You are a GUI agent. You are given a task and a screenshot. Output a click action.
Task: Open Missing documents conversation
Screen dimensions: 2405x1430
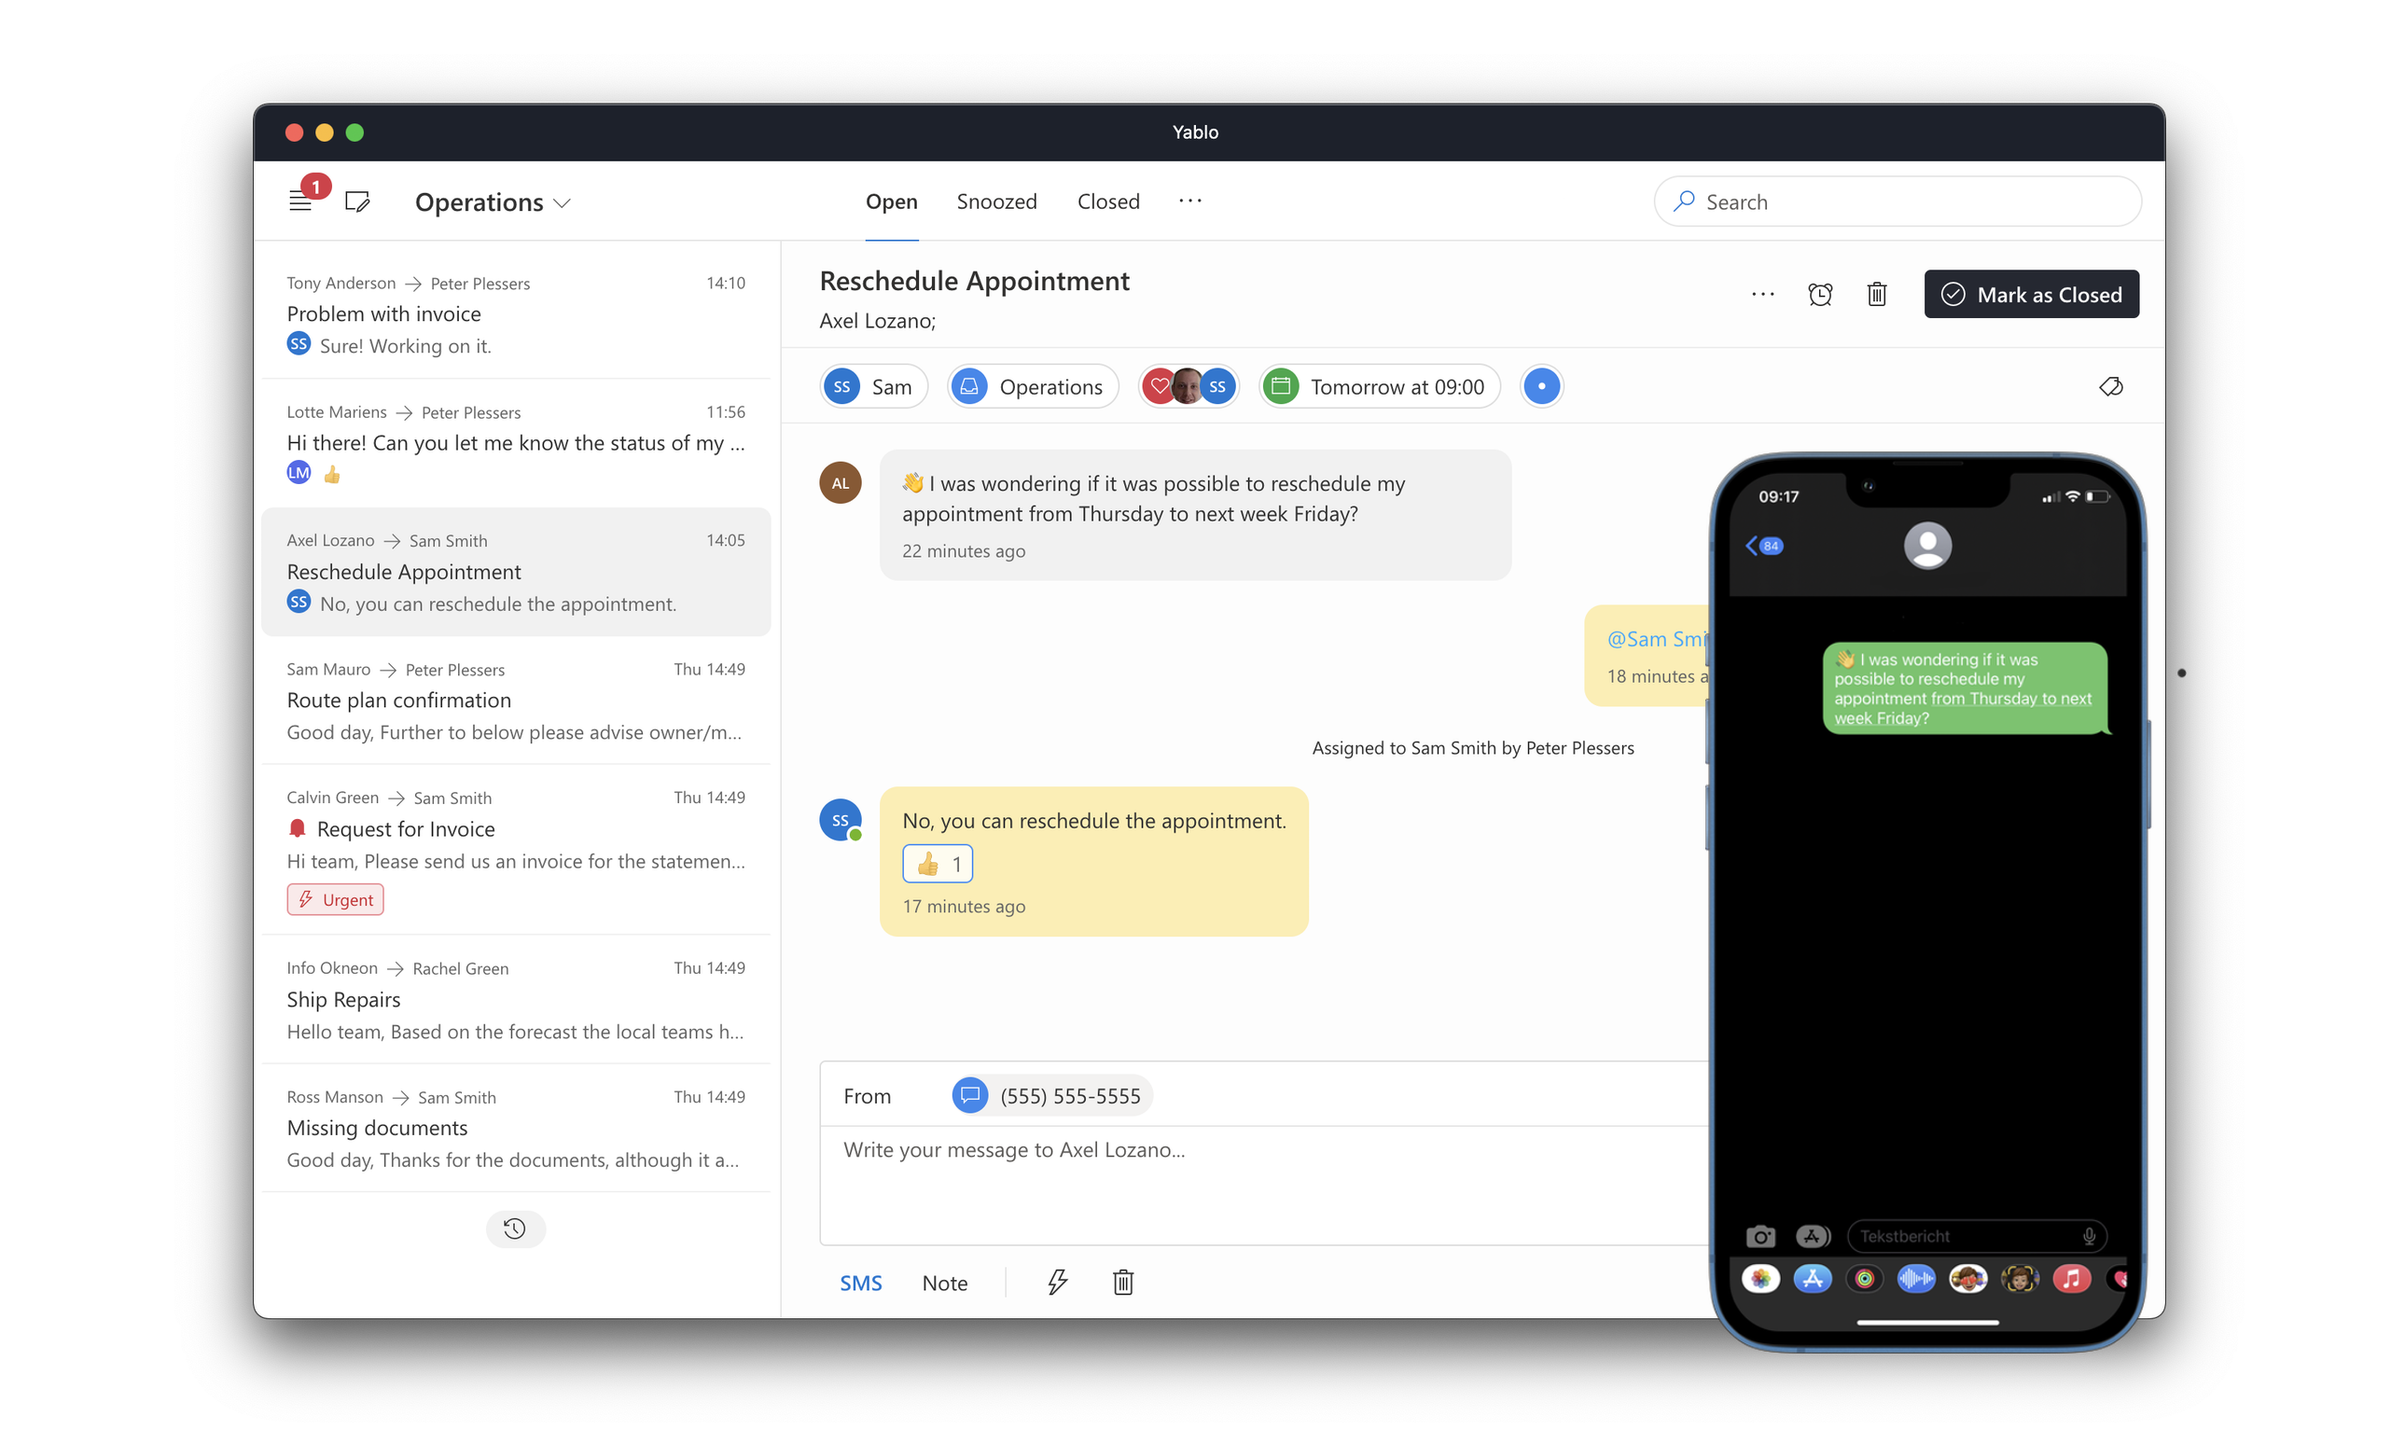coord(516,1128)
